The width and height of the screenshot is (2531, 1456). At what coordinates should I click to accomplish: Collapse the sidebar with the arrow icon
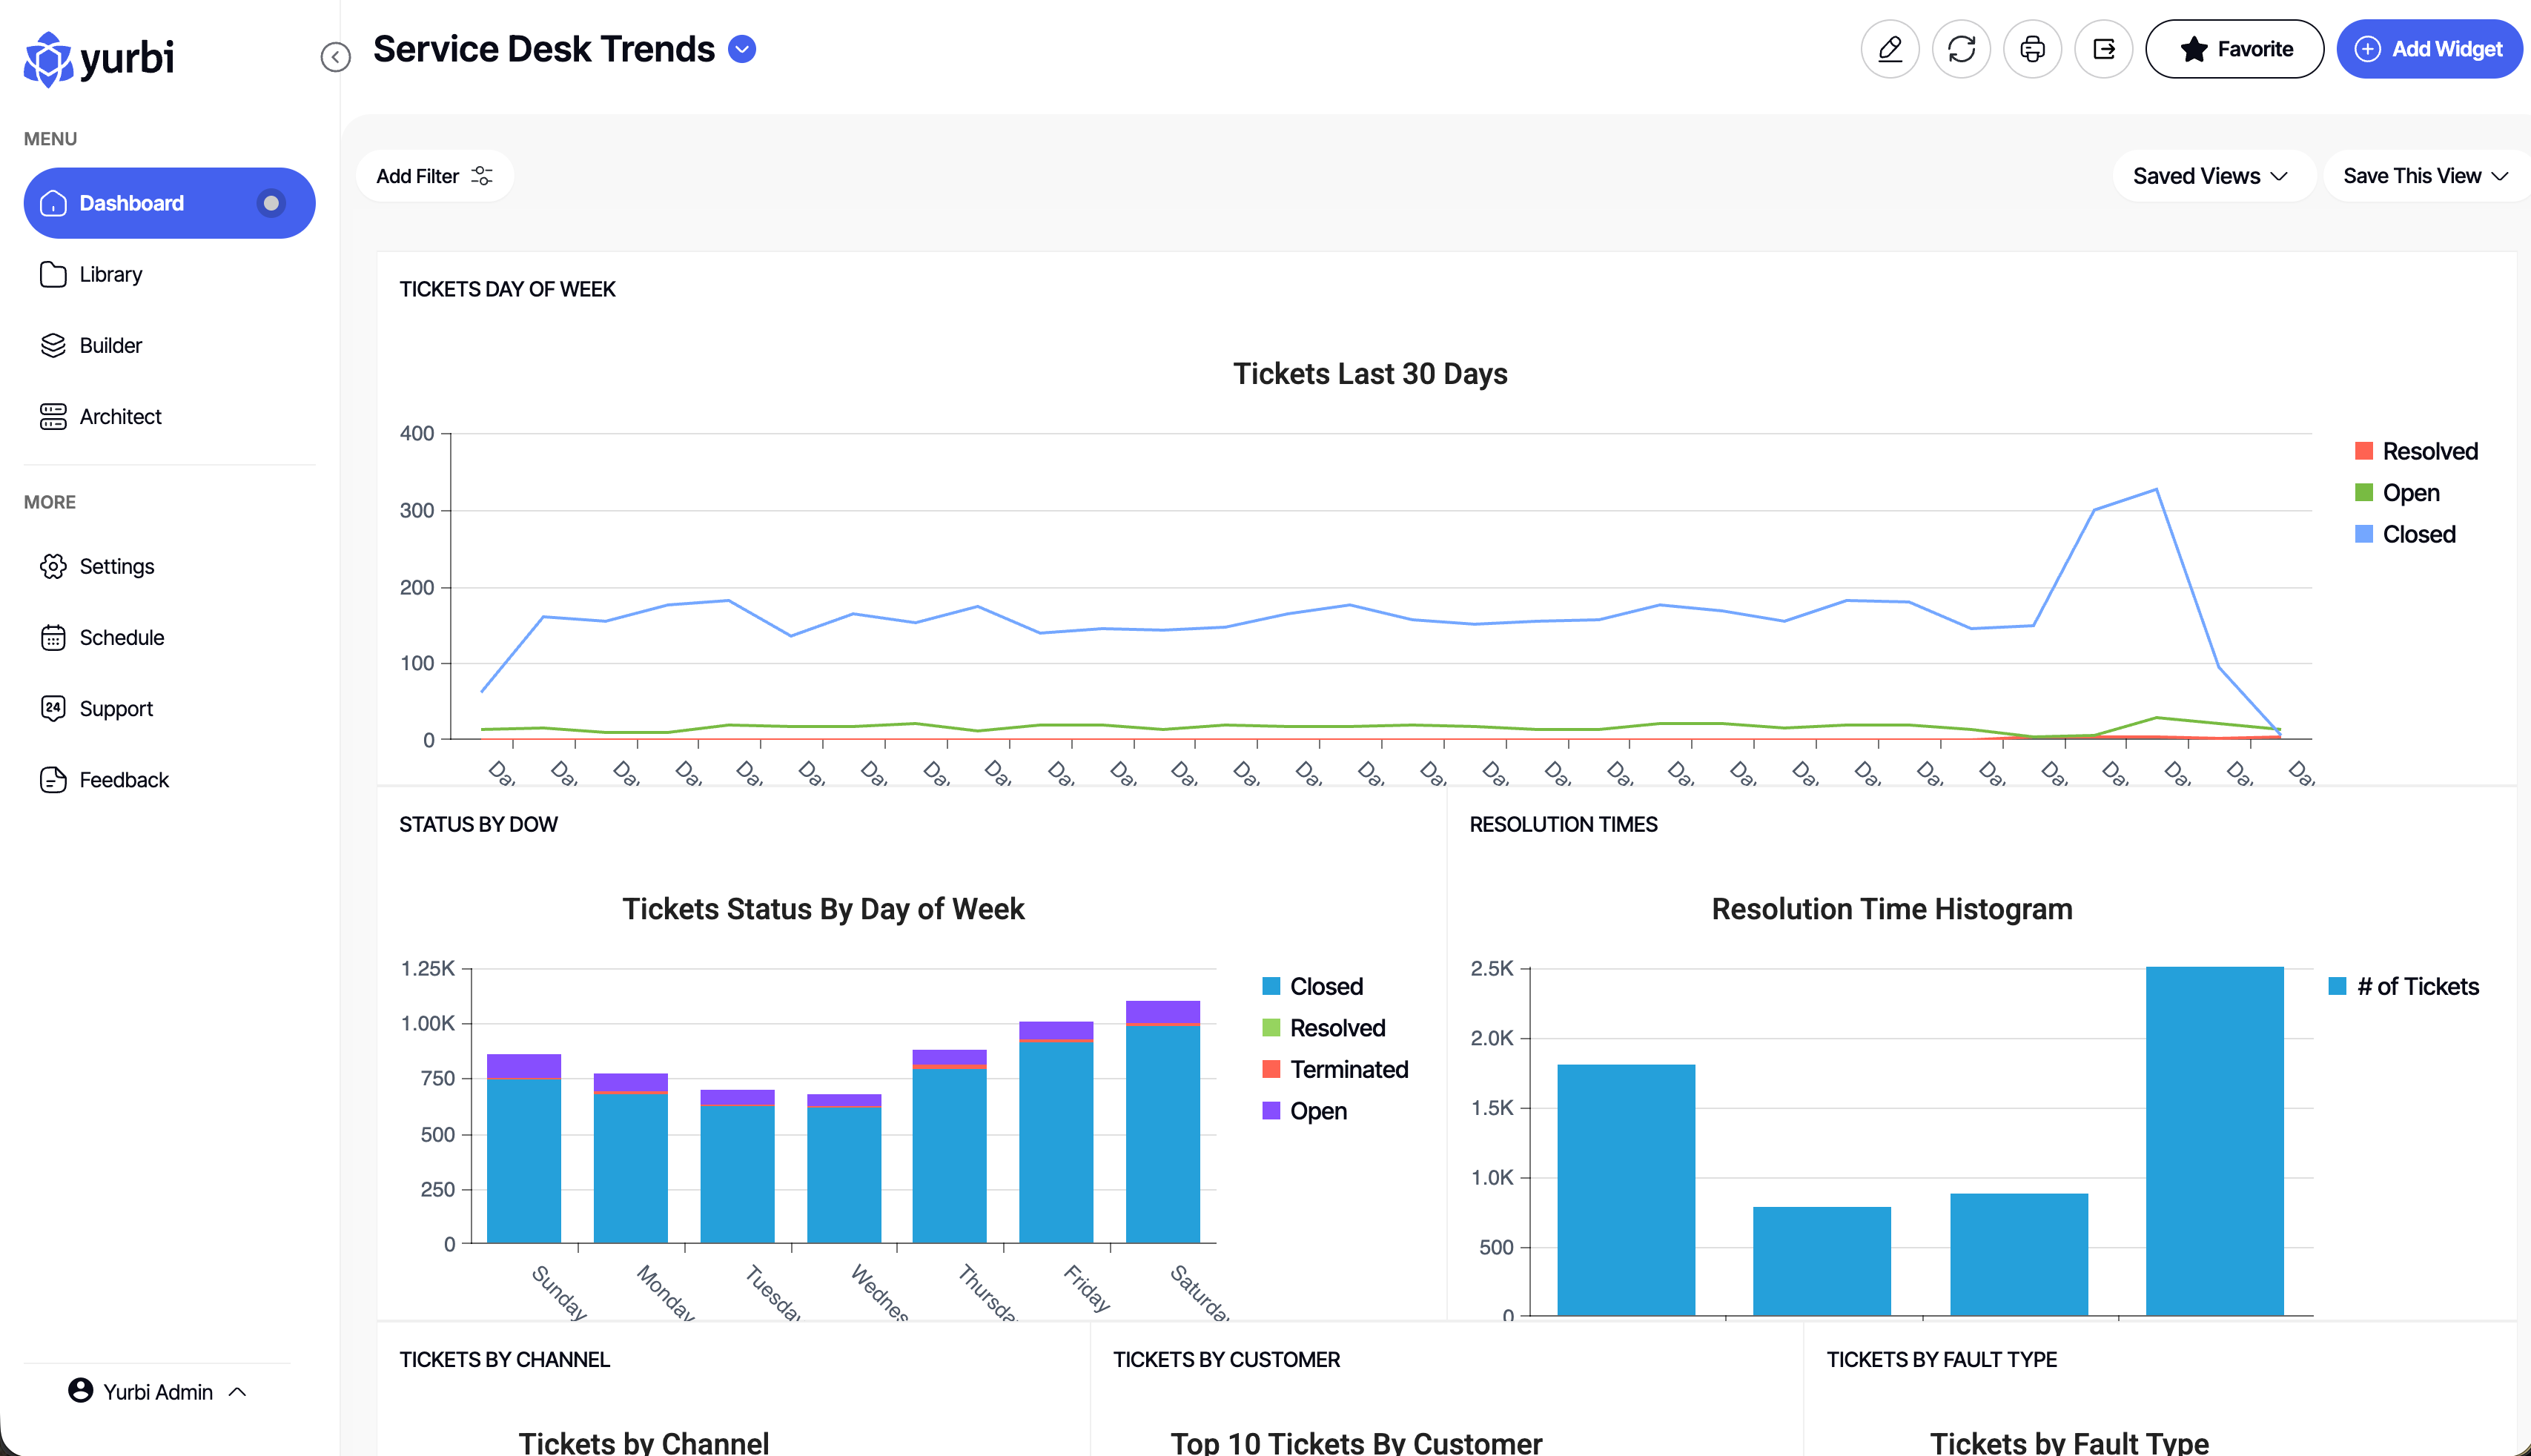coord(336,57)
